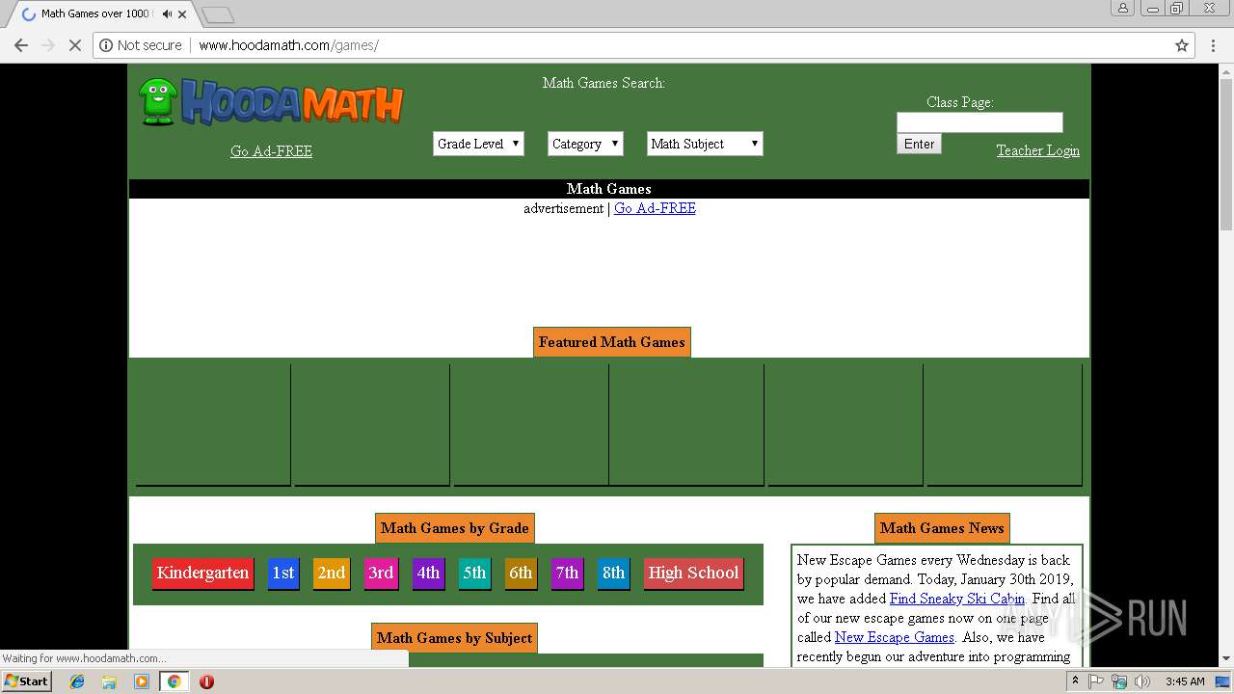Click the last featured game thumbnail

click(x=1005, y=424)
